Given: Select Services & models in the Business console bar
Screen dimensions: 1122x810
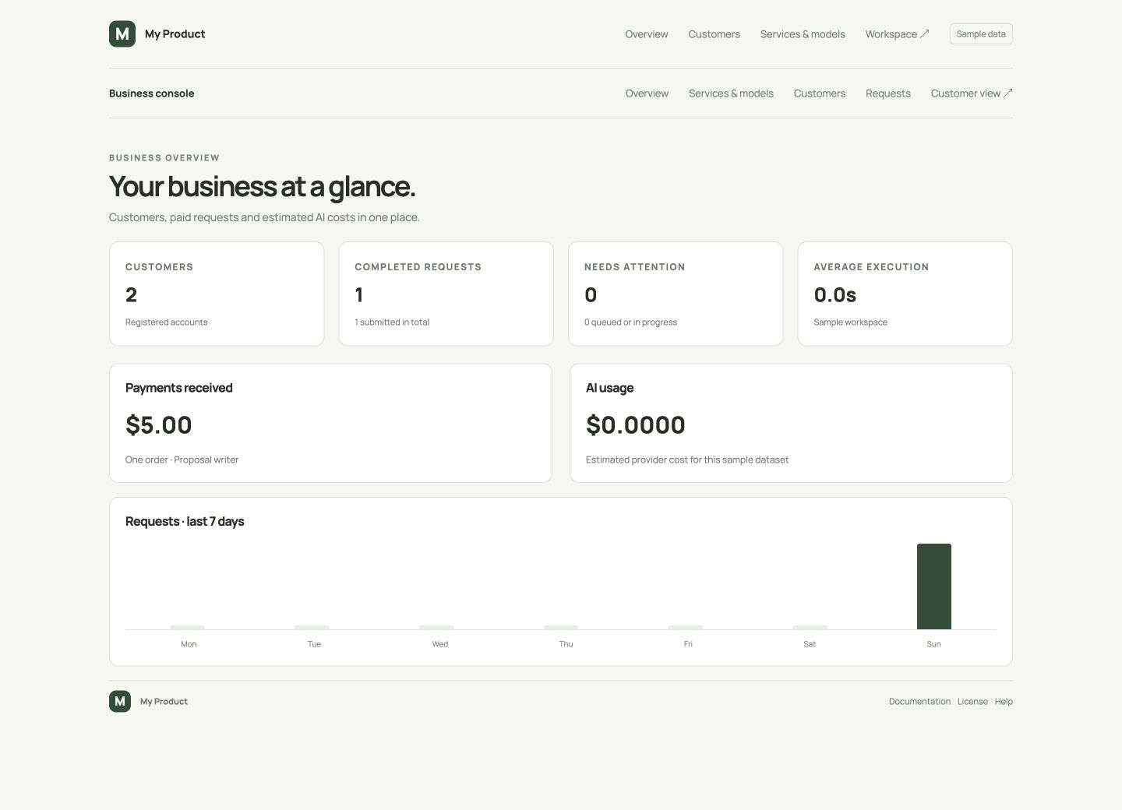Looking at the screenshot, I should point(731,93).
